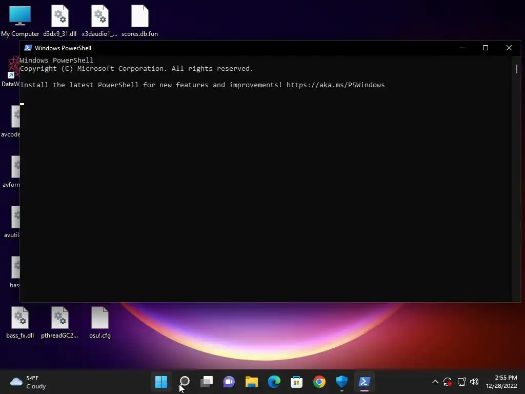Select osu!.cfg desktop file
Screen dimensions: 525x394
pyautogui.click(x=100, y=322)
